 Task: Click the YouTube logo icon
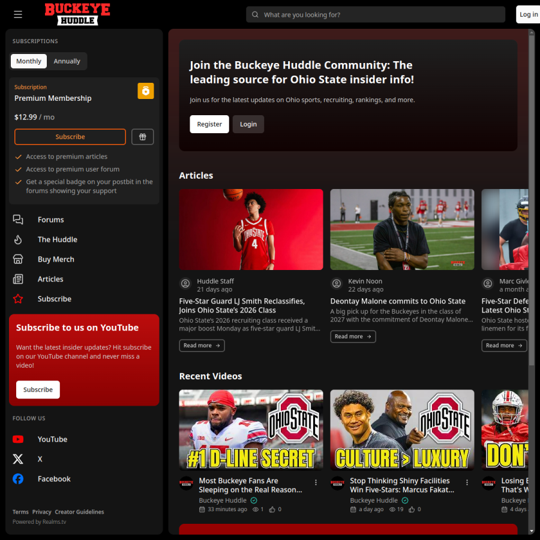tap(18, 439)
